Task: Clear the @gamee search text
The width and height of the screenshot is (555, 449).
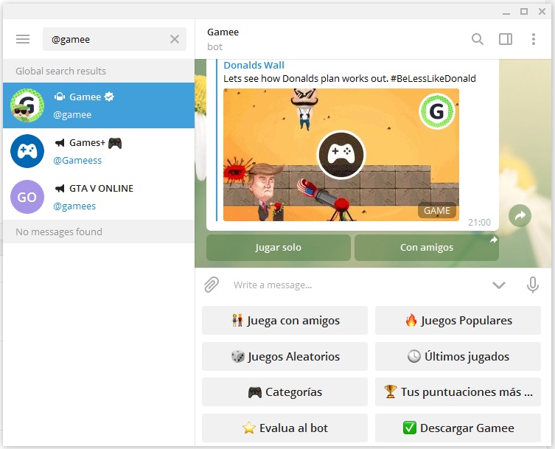Action: coord(175,39)
